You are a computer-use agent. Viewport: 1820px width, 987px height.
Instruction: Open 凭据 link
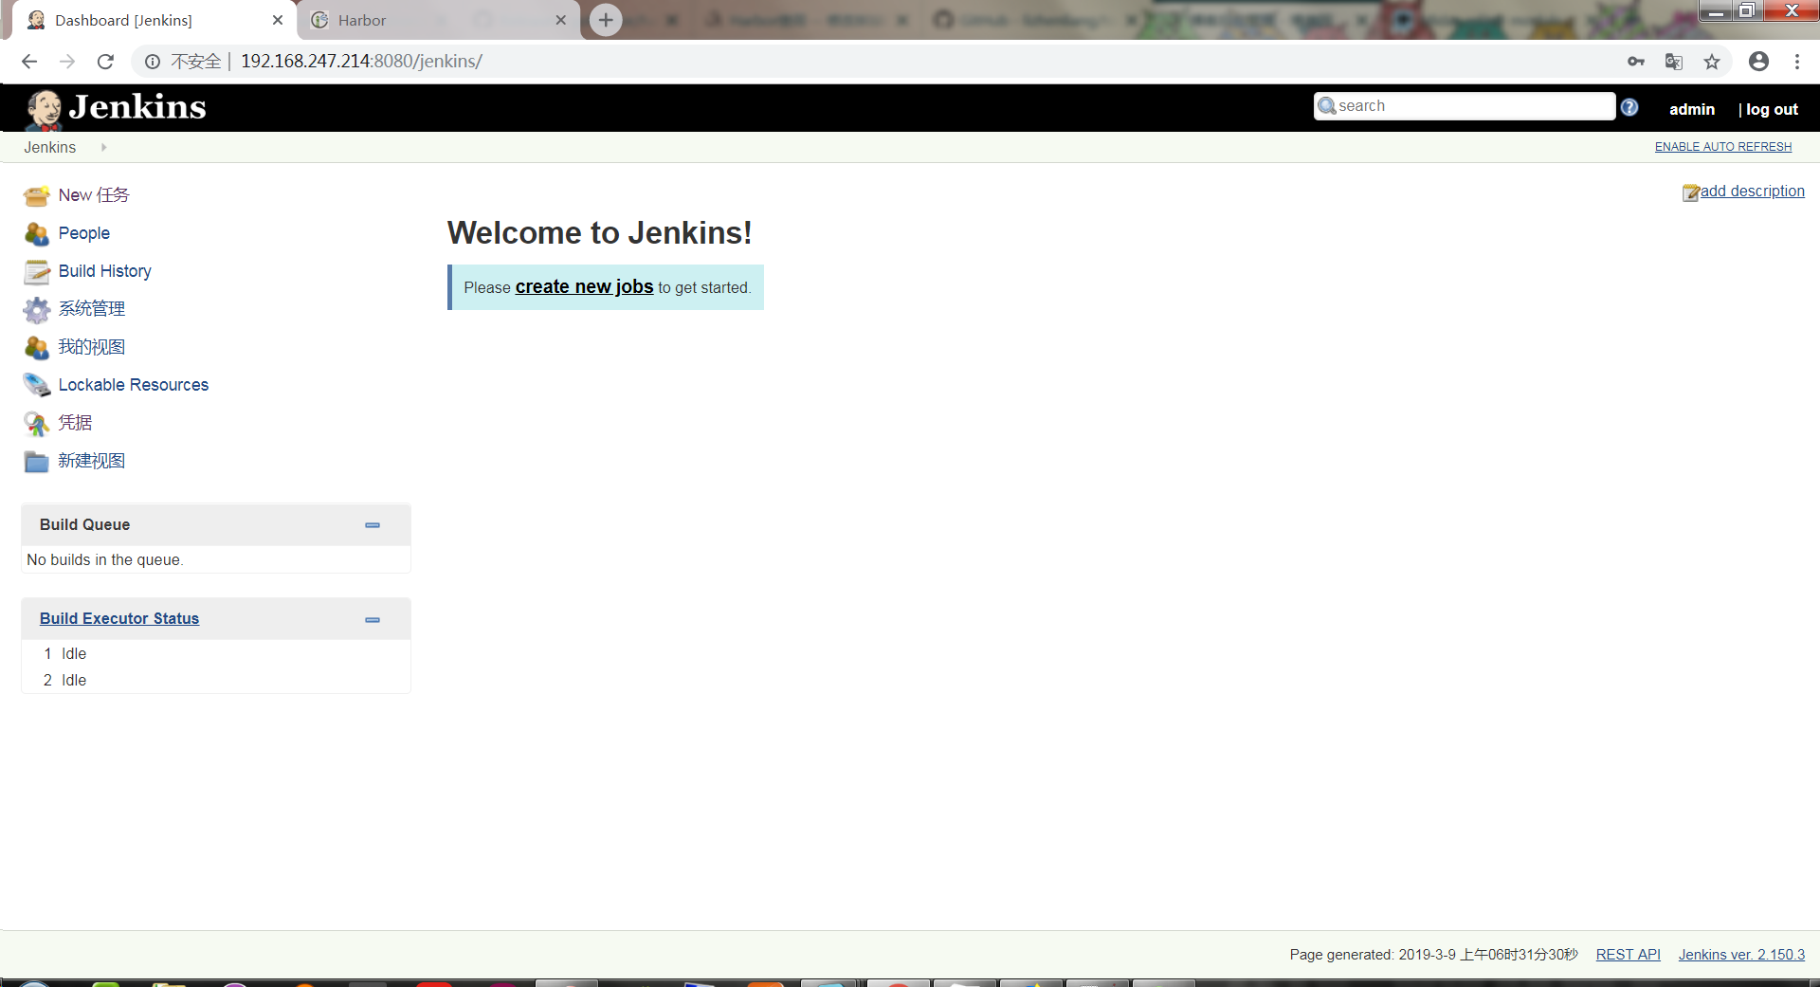pos(75,423)
